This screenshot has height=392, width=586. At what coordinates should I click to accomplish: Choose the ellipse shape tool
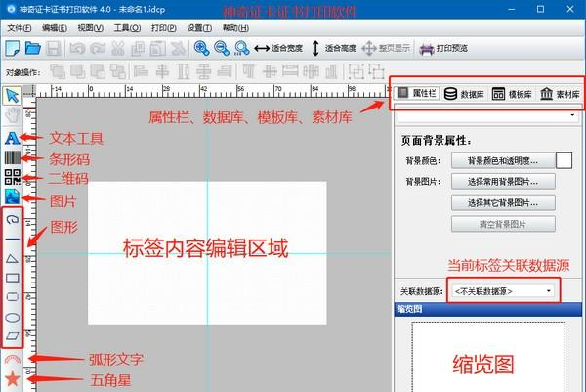pos(13,318)
